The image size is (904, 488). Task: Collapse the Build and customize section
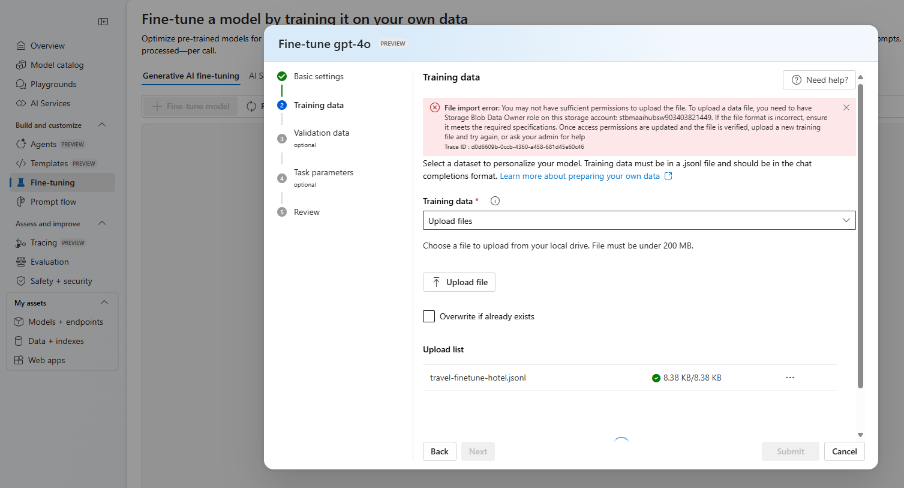(x=102, y=125)
